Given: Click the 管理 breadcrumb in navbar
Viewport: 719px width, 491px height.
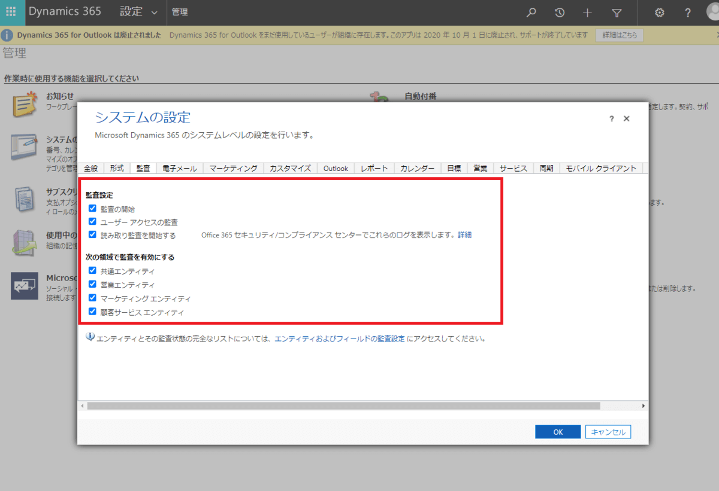Looking at the screenshot, I should (x=180, y=12).
